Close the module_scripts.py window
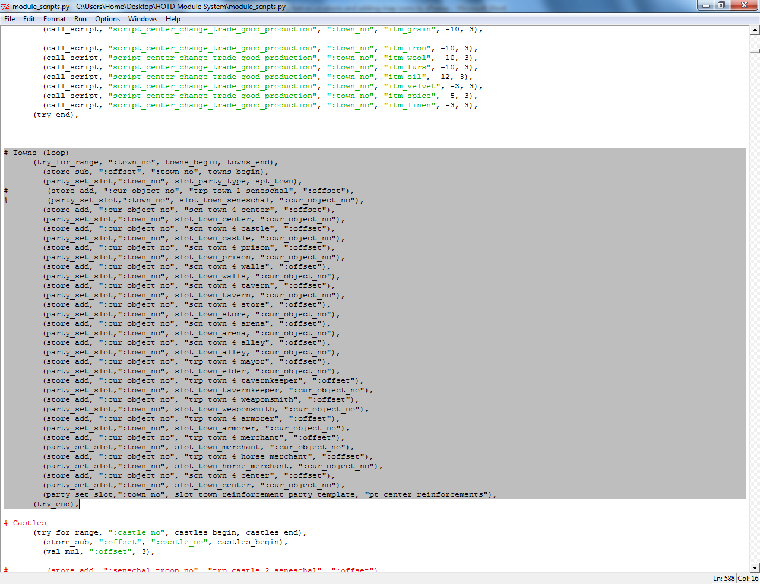The height and width of the screenshot is (584, 760). (744, 5)
